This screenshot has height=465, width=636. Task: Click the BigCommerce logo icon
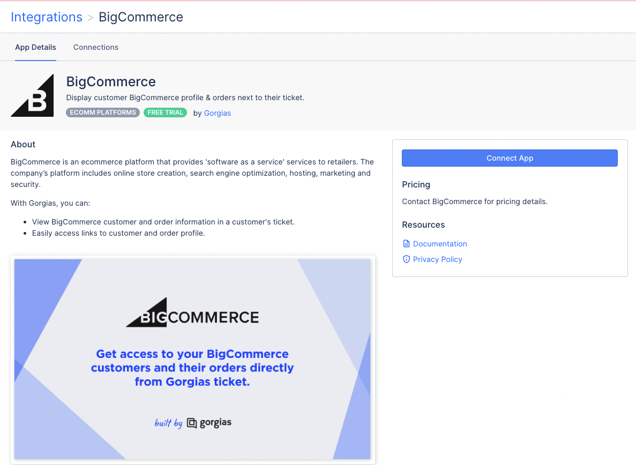pos(33,96)
